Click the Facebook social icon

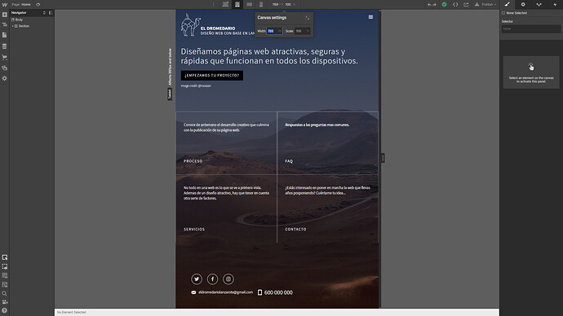(212, 279)
